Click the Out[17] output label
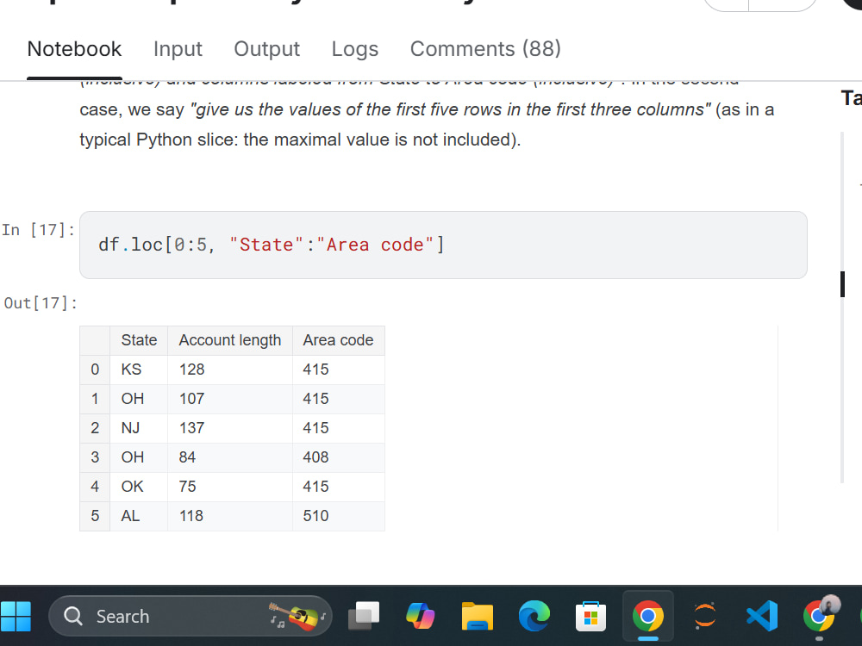 point(41,303)
